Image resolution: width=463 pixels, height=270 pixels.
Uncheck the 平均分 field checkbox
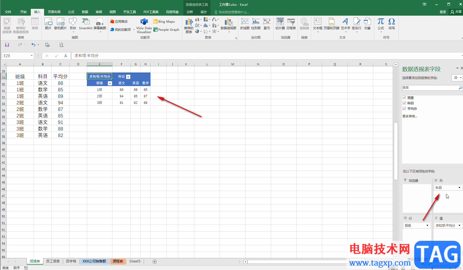[x=404, y=109]
